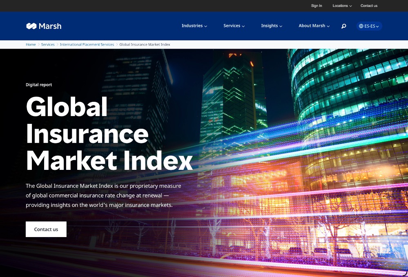Click Contact us in the top bar
The width and height of the screenshot is (408, 277).
click(369, 6)
